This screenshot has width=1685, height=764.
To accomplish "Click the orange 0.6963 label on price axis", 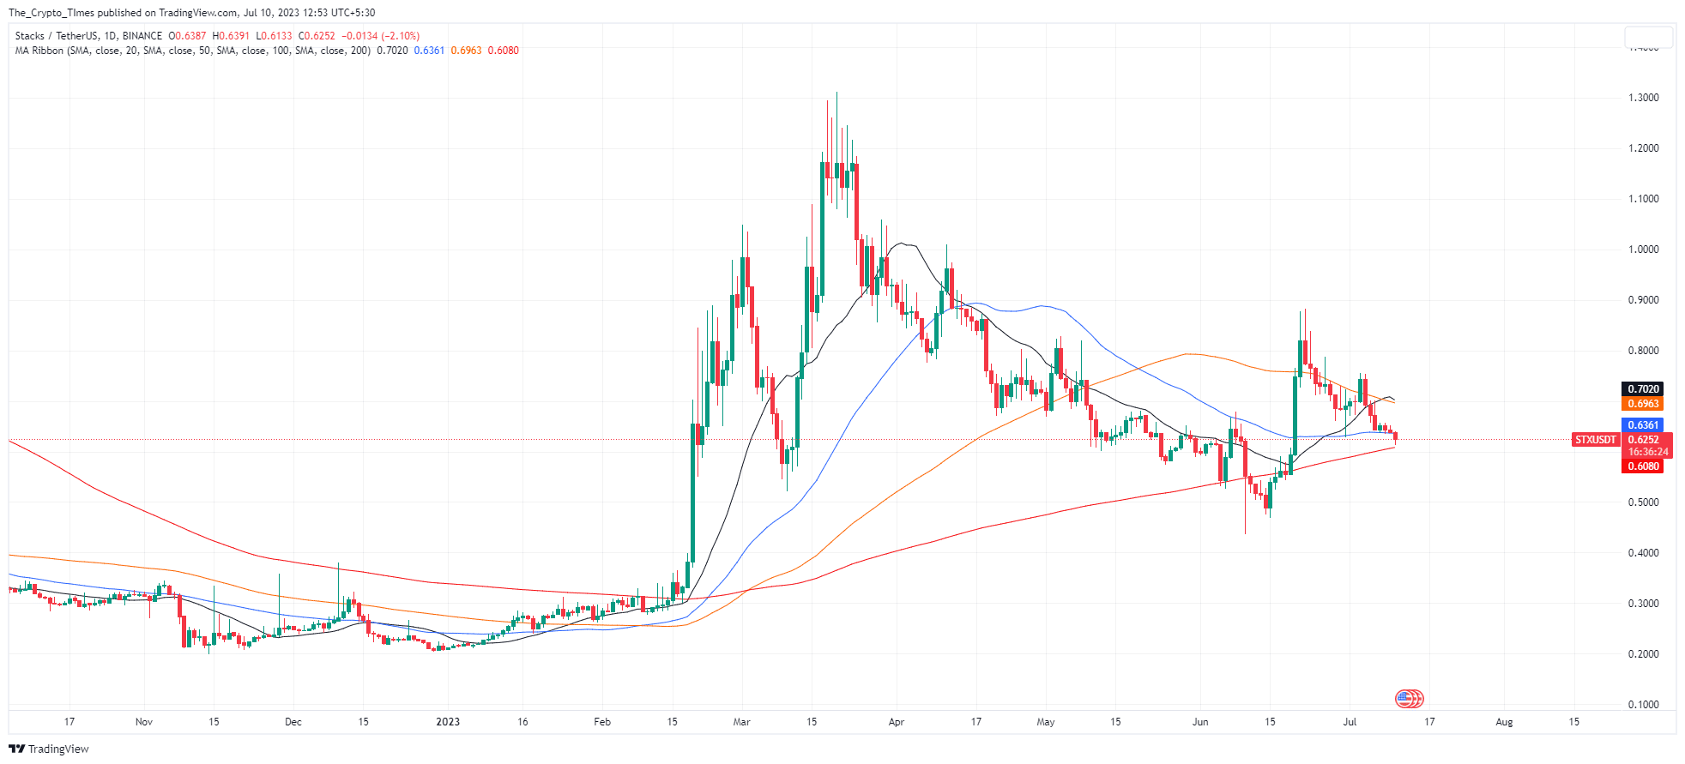I will pyautogui.click(x=1643, y=404).
